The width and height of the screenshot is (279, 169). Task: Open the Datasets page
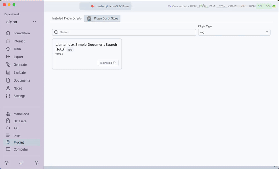[20, 121]
